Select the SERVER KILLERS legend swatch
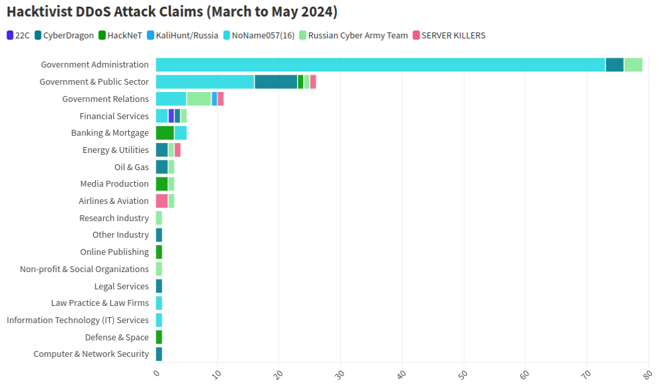Viewport: 659px width, 388px height. point(416,35)
